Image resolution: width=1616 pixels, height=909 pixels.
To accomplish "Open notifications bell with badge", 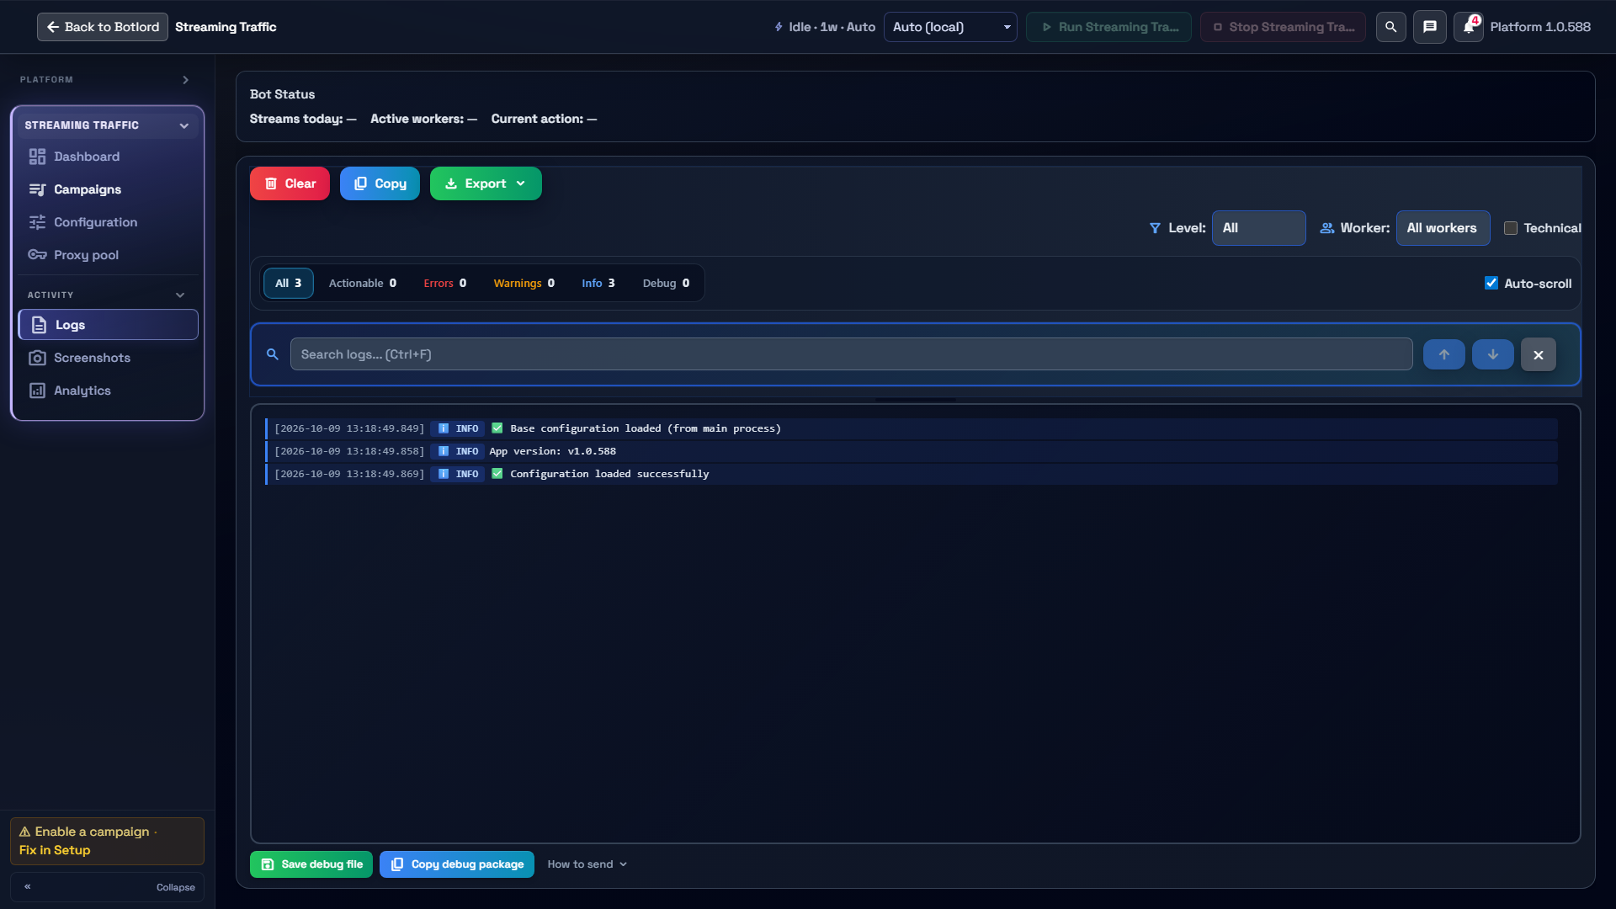I will tap(1469, 27).
